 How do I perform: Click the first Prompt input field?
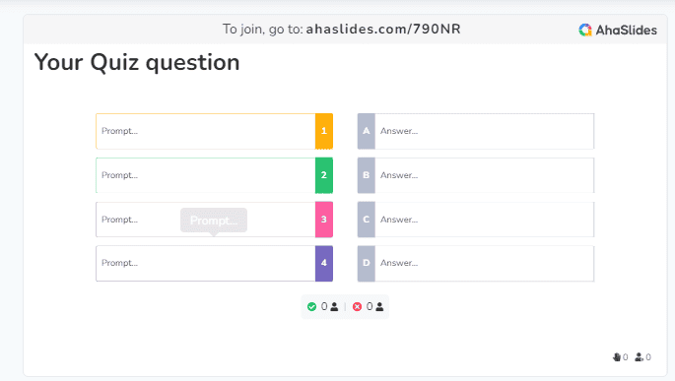pyautogui.click(x=206, y=131)
